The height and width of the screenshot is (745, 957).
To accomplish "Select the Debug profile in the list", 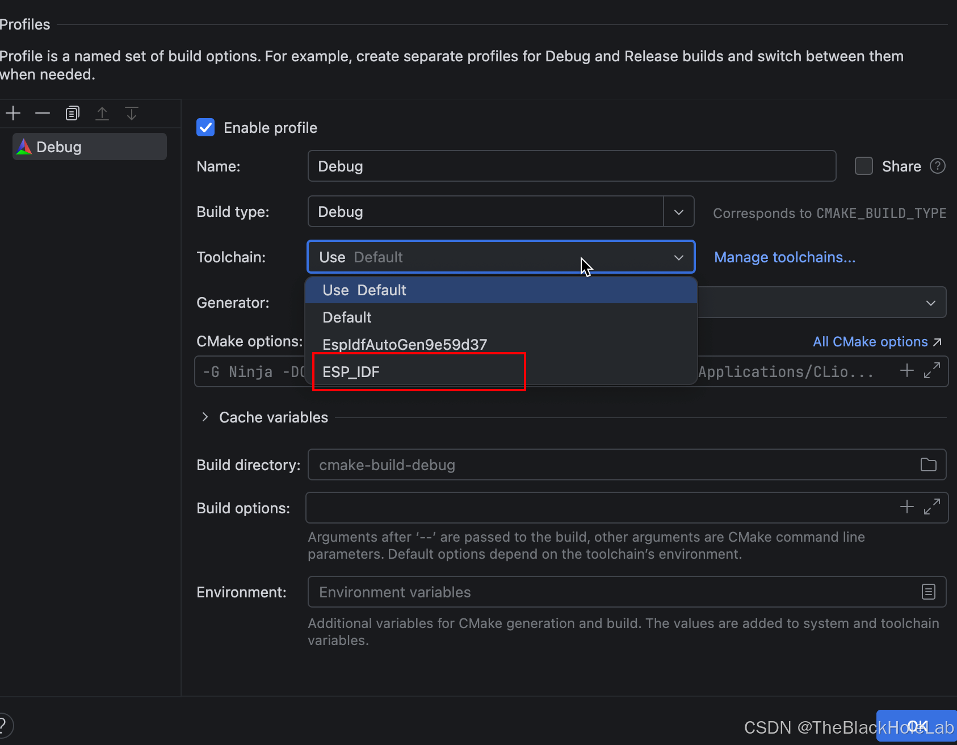I will (90, 147).
